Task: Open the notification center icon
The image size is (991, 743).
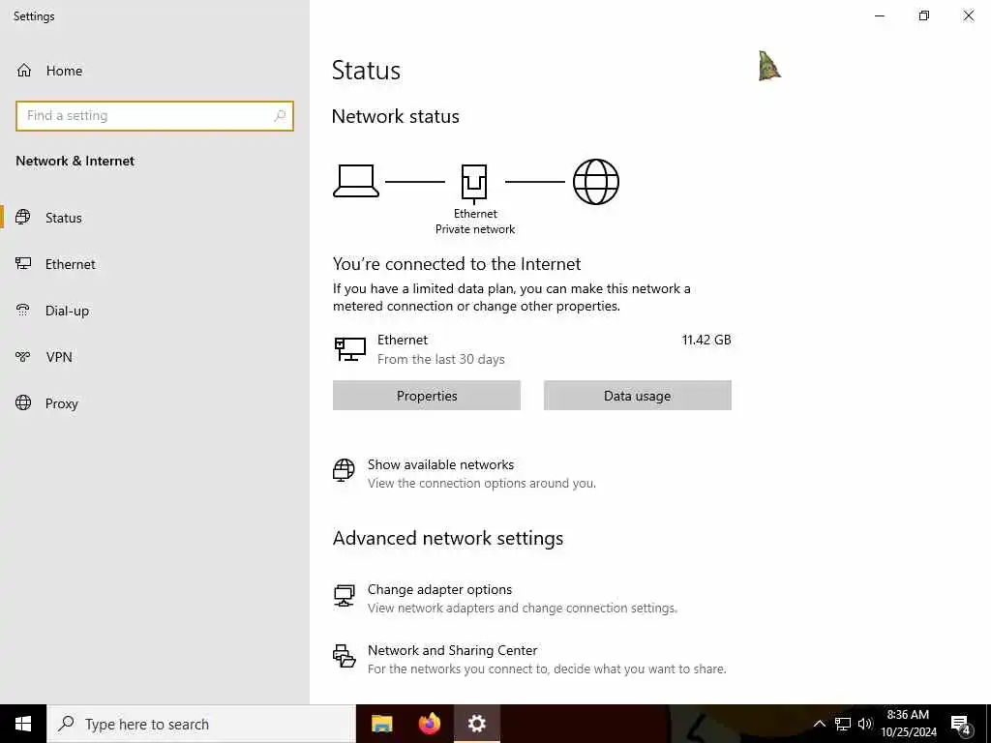Action: click(x=961, y=726)
